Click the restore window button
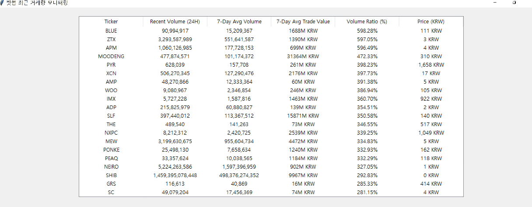The height and width of the screenshot is (207, 532). click(514, 3)
